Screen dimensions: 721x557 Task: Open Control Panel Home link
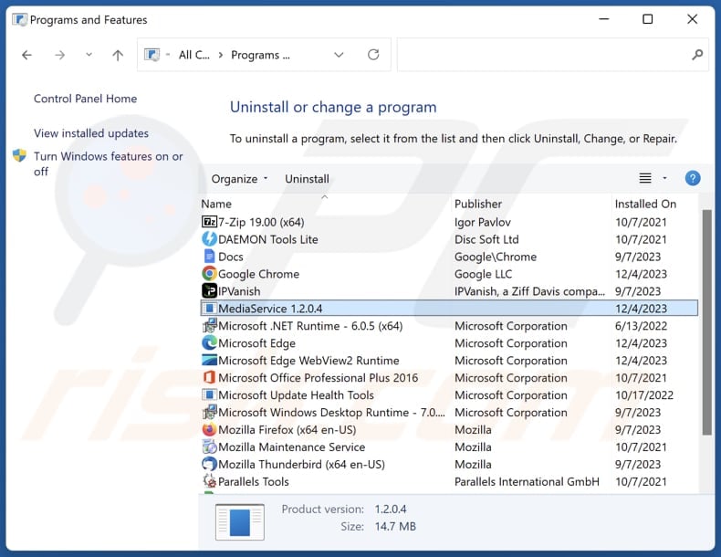click(x=85, y=99)
